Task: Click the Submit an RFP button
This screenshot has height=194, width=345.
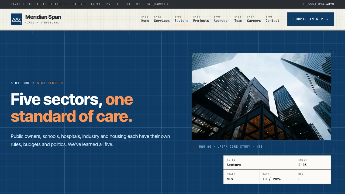Action: point(311,19)
